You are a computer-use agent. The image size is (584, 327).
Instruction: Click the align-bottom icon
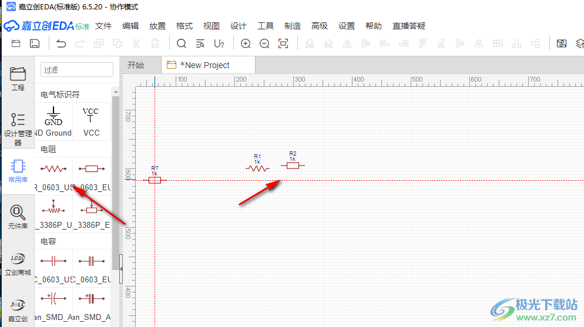441,43
